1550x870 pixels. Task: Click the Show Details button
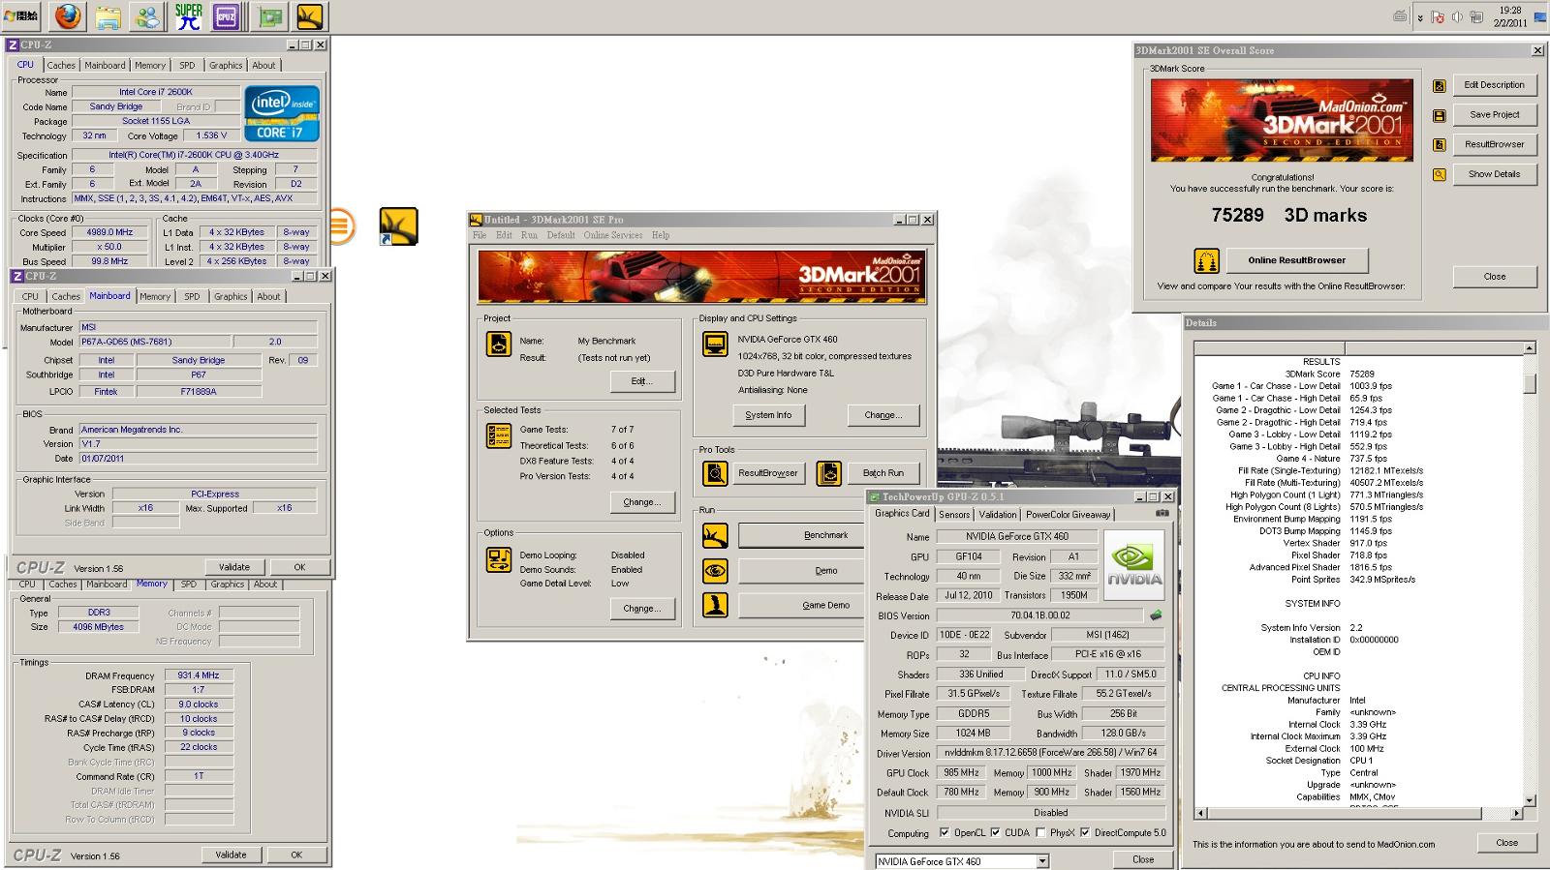point(1494,174)
